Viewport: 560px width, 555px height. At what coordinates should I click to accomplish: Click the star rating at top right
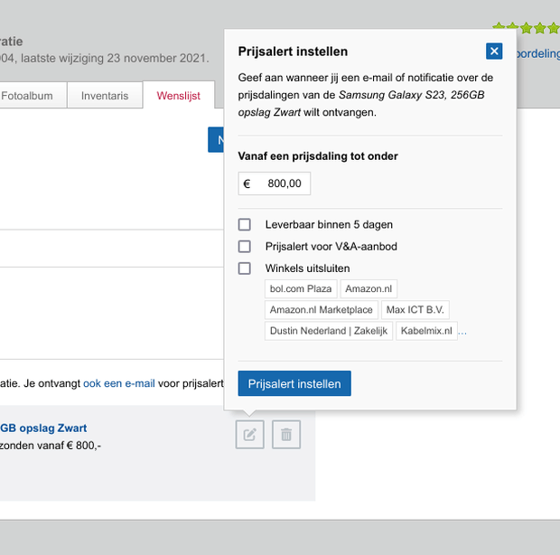[x=526, y=27]
